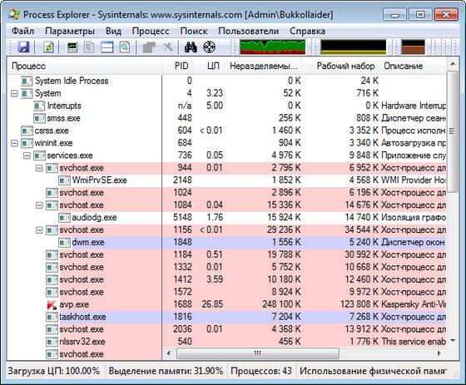The image size is (466, 385).
Task: Sort by the PID column header
Action: coord(178,66)
